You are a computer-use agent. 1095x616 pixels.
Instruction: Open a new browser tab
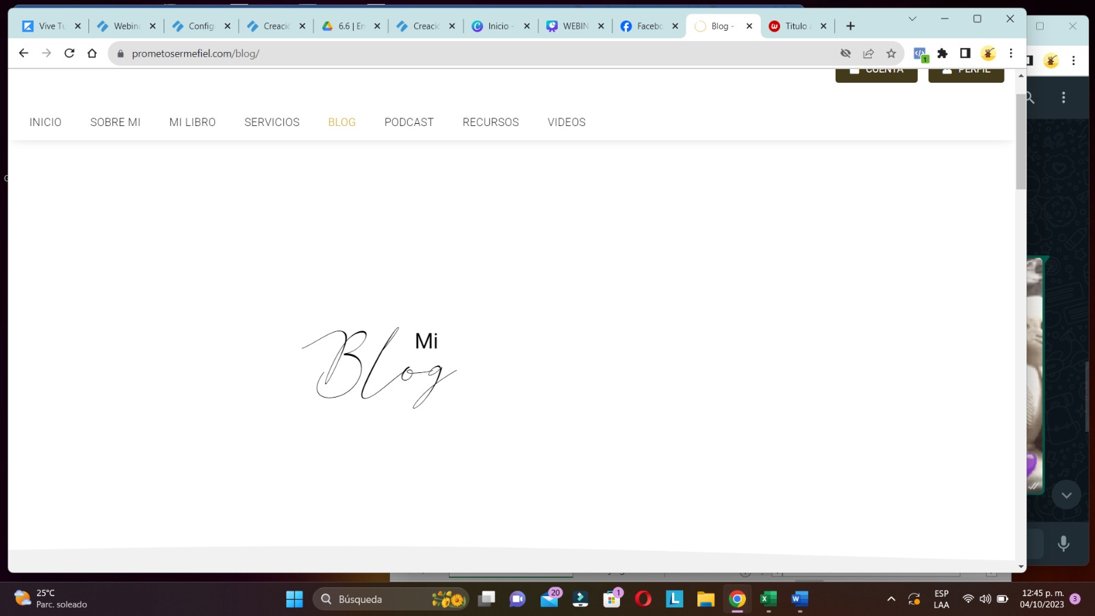[851, 26]
